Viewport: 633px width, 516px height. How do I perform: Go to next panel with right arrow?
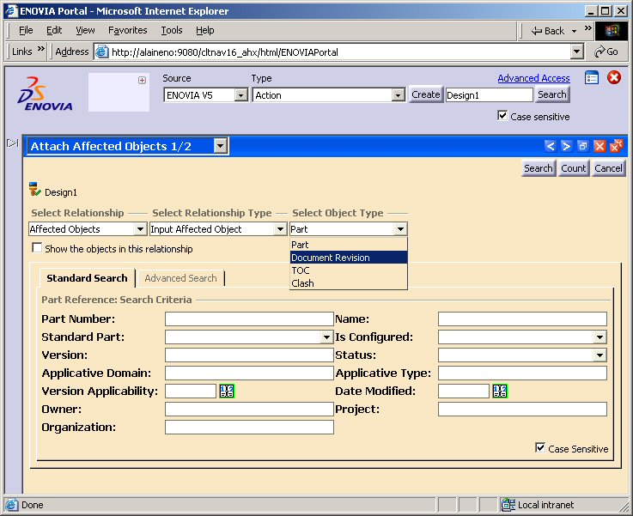(566, 146)
